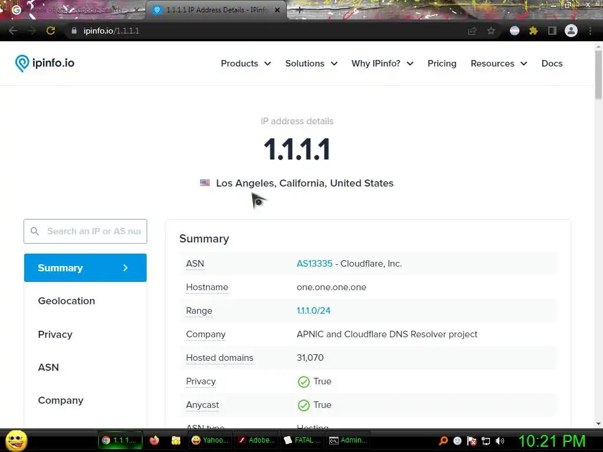The image size is (603, 452).
Task: Expand the Resources dropdown
Action: (x=498, y=64)
